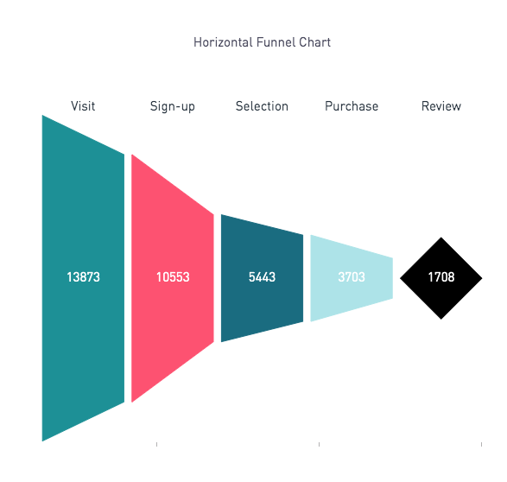Click the Horizontal Funnel Chart title

point(262,42)
